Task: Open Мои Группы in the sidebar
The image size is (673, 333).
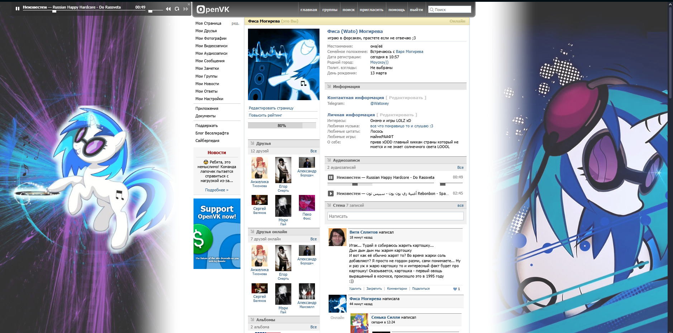Action: coord(206,76)
